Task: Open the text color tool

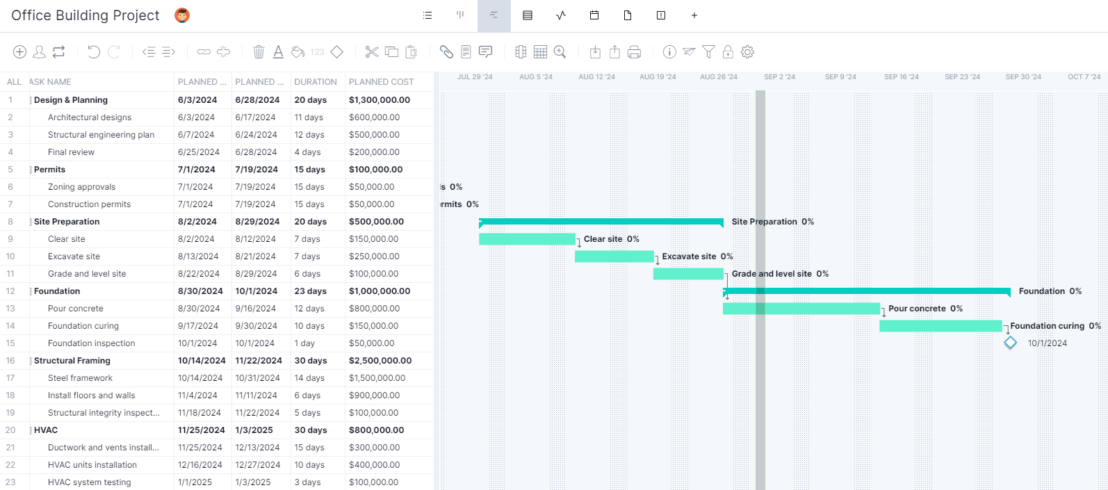Action: point(278,51)
